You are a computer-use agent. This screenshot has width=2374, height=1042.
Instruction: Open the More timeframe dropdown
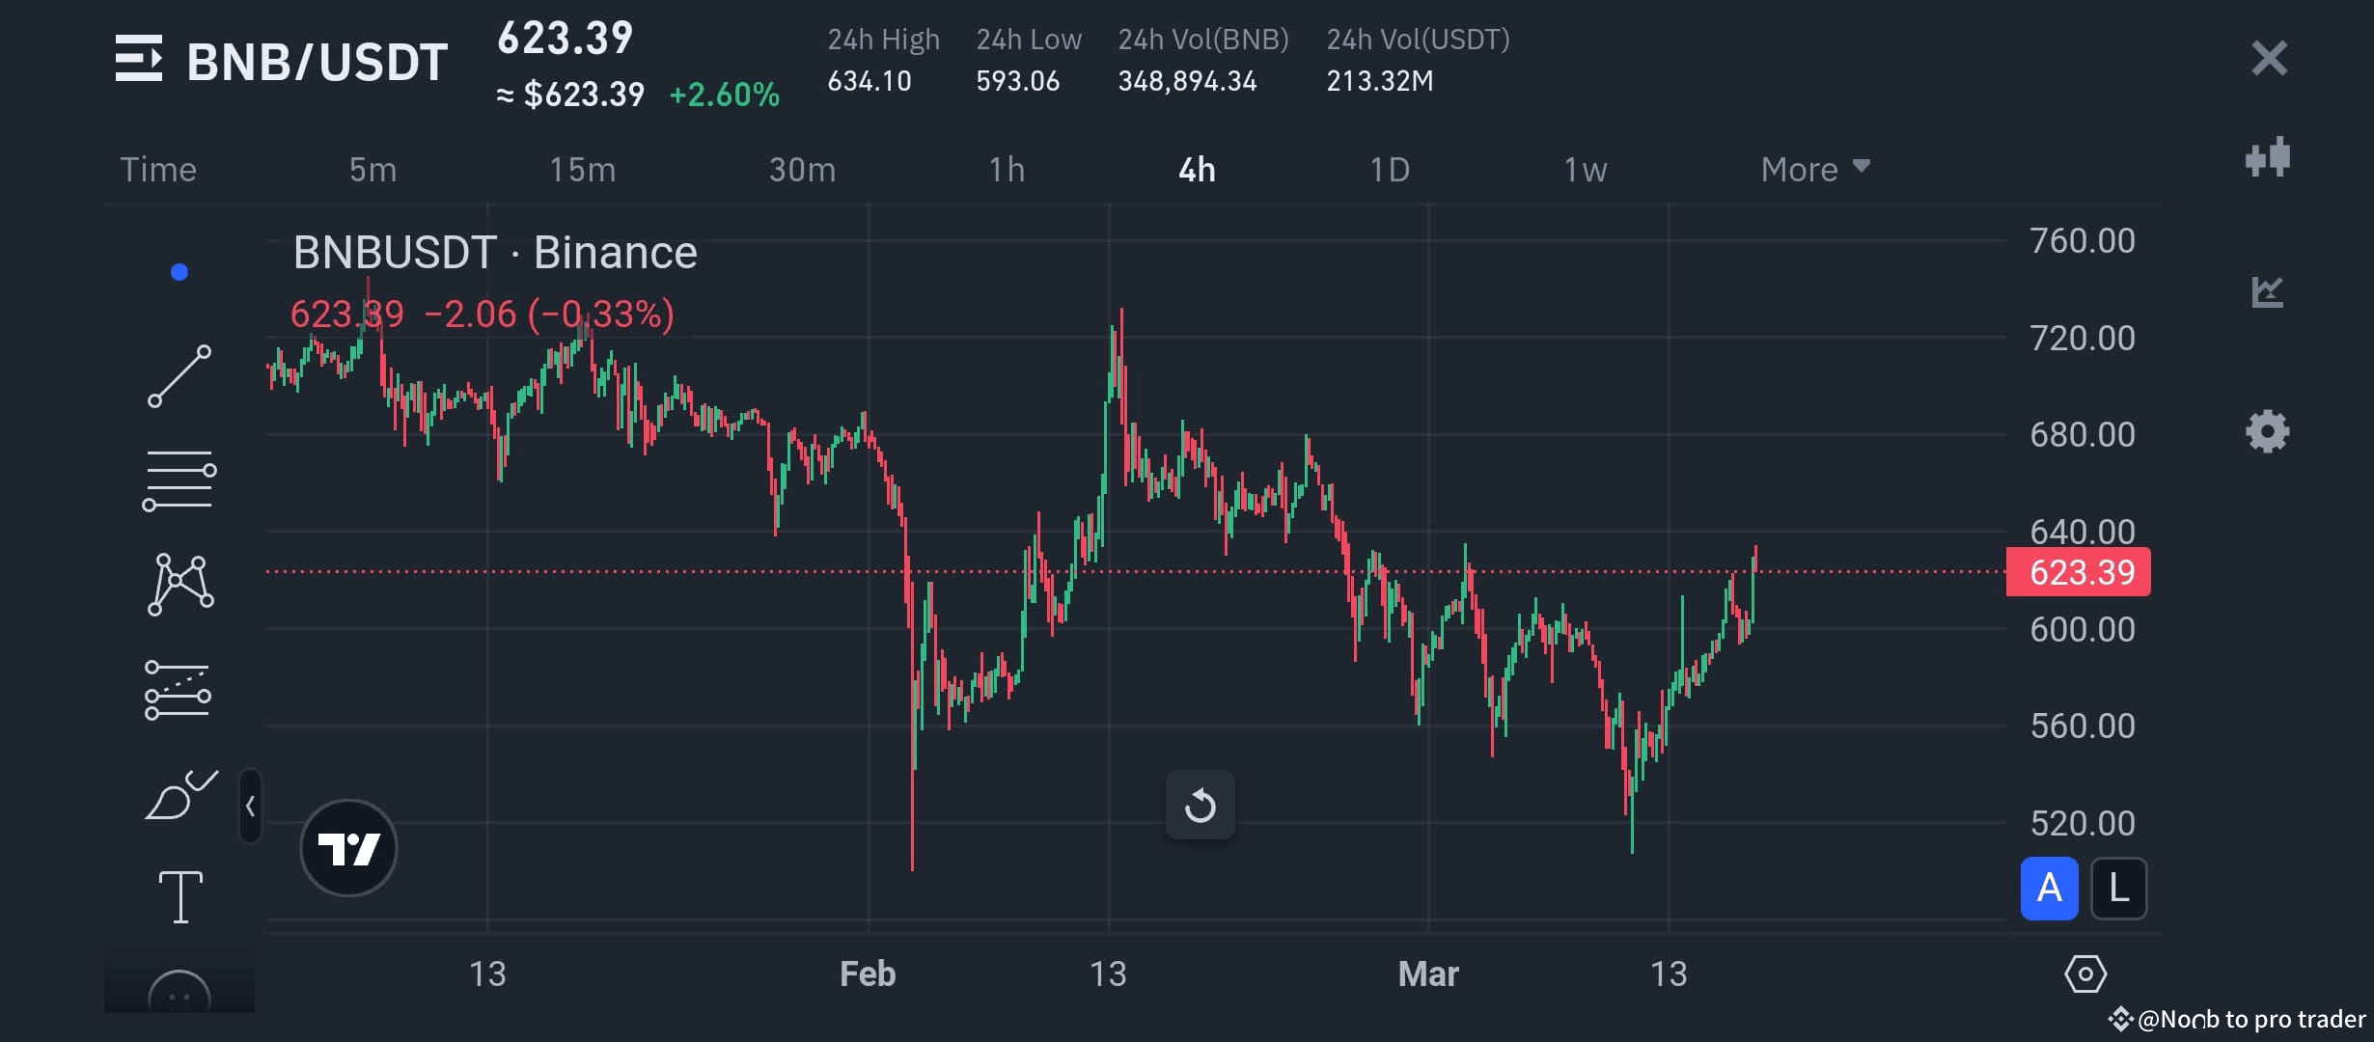[x=1814, y=168]
